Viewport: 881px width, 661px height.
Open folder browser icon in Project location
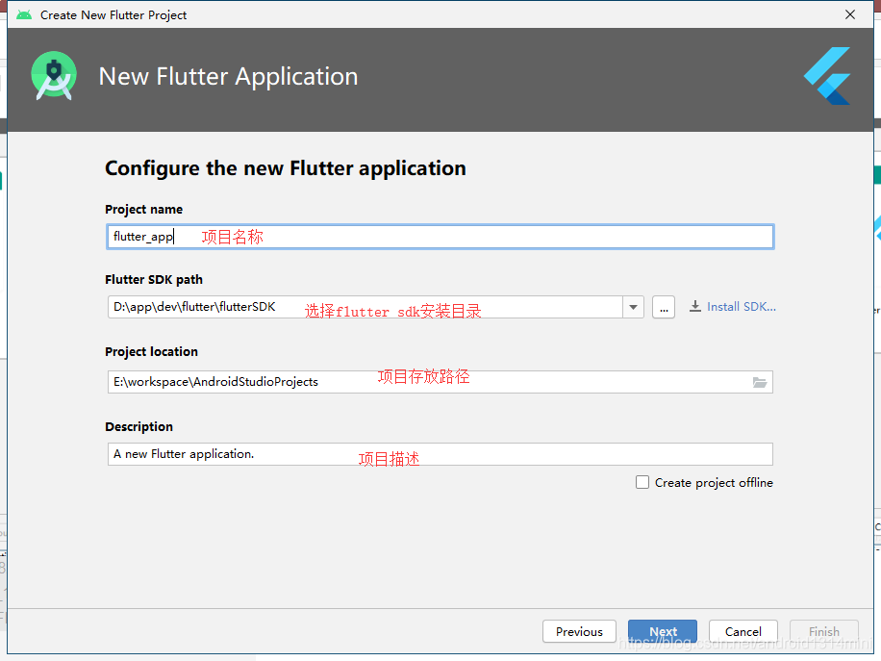tap(760, 382)
